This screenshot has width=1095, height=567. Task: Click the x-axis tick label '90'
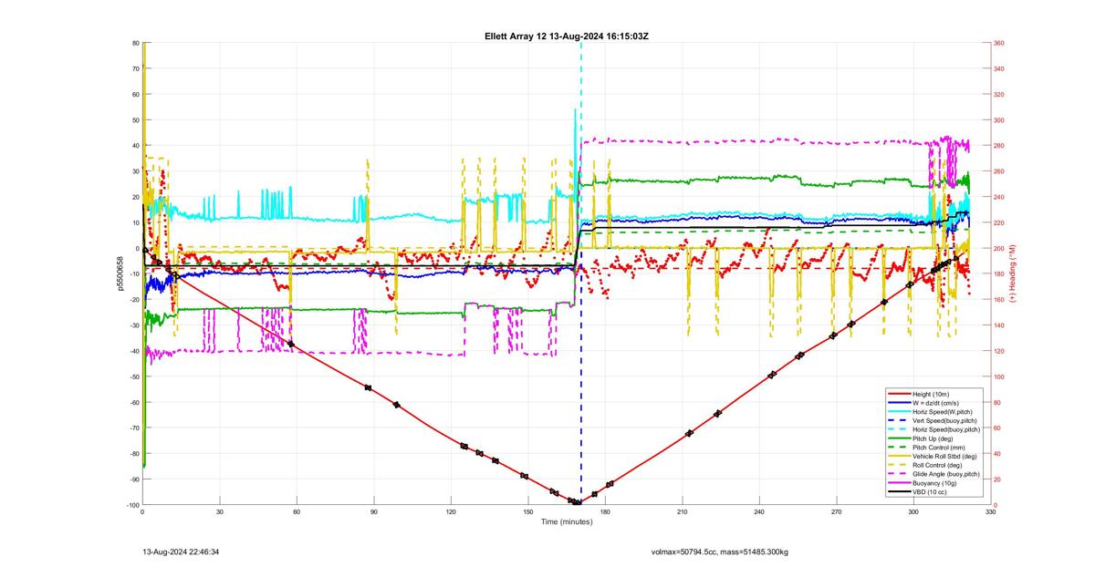pyautogui.click(x=374, y=512)
